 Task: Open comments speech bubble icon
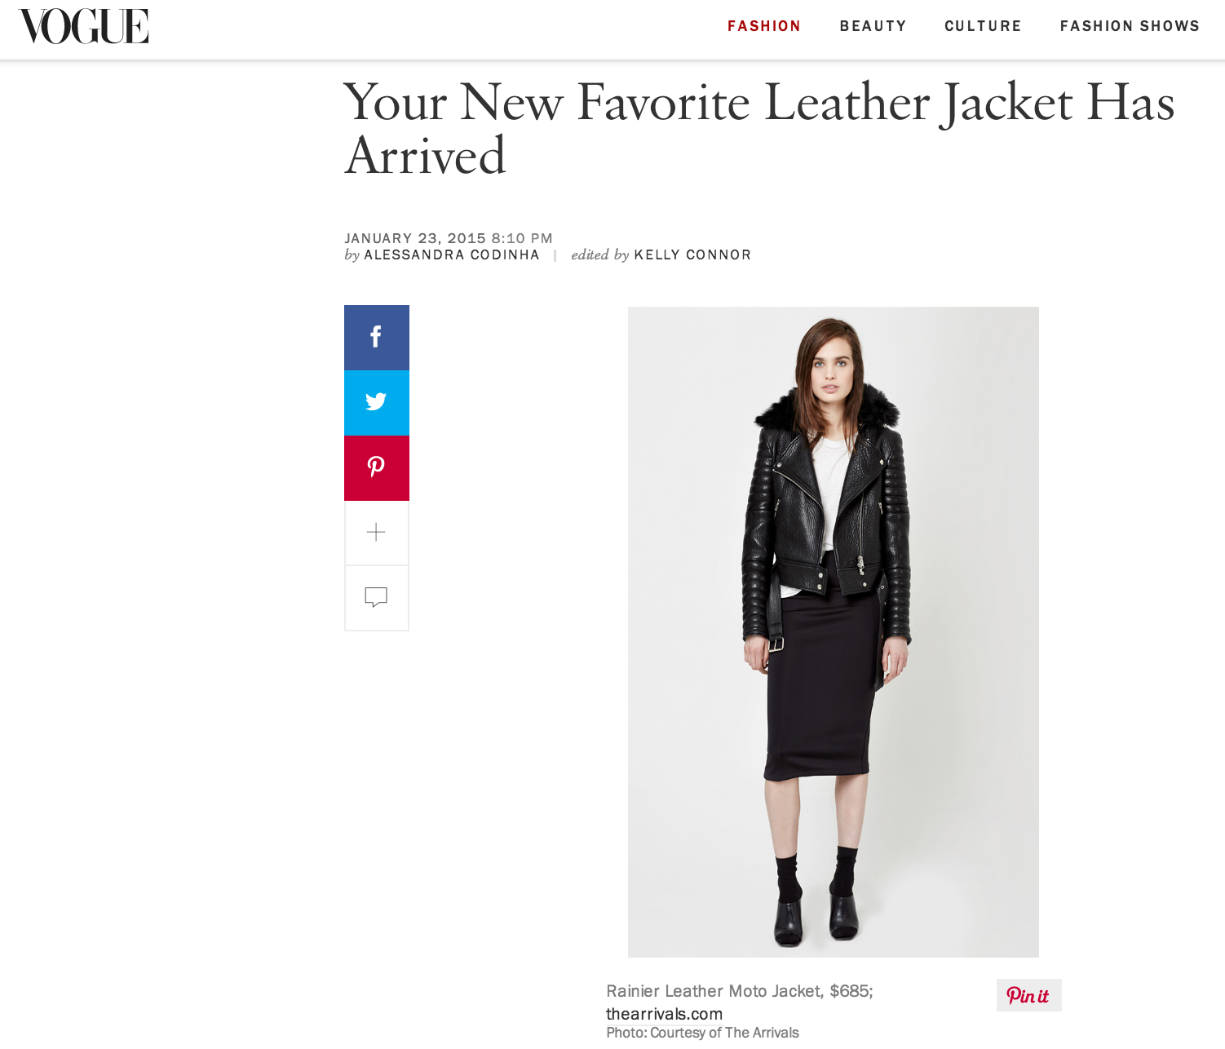click(376, 598)
